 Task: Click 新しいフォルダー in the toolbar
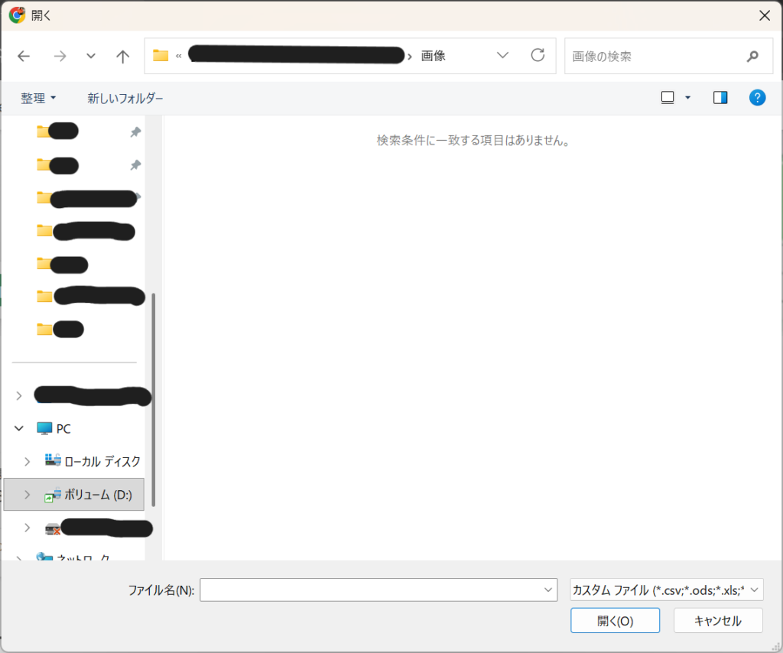pos(125,98)
